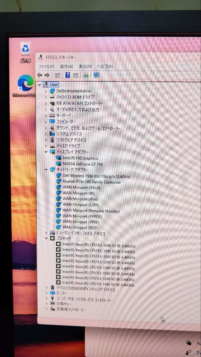Expand the コンピューター node

[x=46, y=122]
